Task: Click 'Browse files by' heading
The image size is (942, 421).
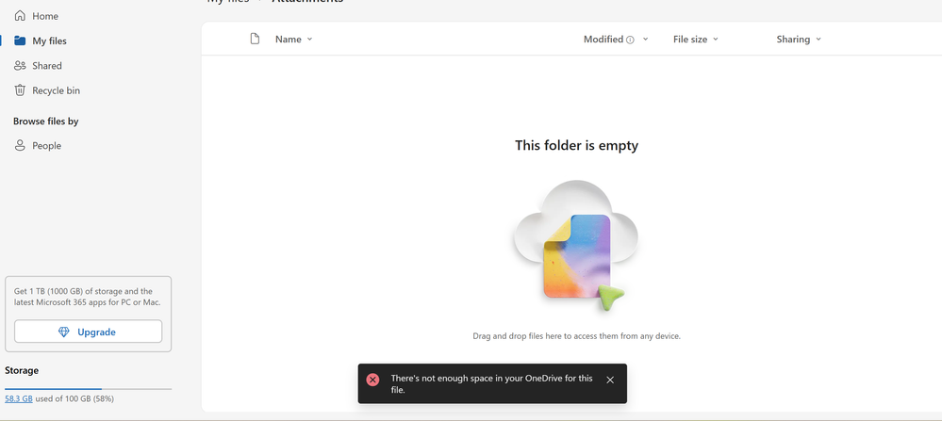Action: click(45, 121)
